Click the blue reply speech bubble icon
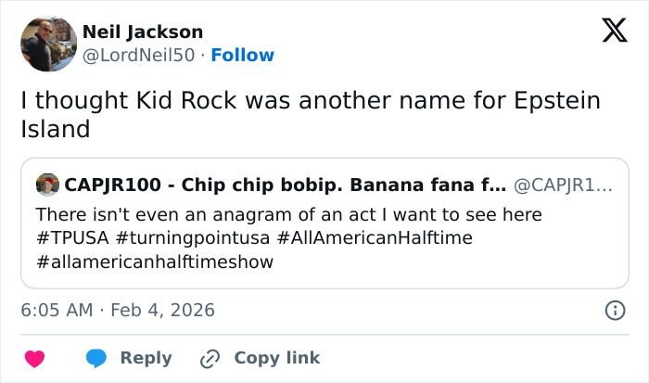This screenshot has height=383, width=649. pyautogui.click(x=96, y=358)
